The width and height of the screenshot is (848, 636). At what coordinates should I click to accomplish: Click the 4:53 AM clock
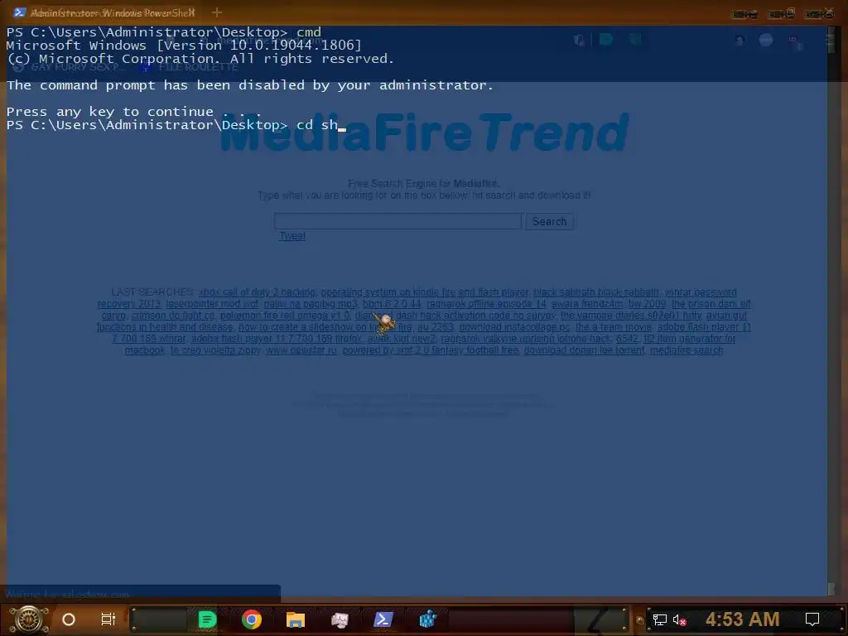click(x=742, y=619)
